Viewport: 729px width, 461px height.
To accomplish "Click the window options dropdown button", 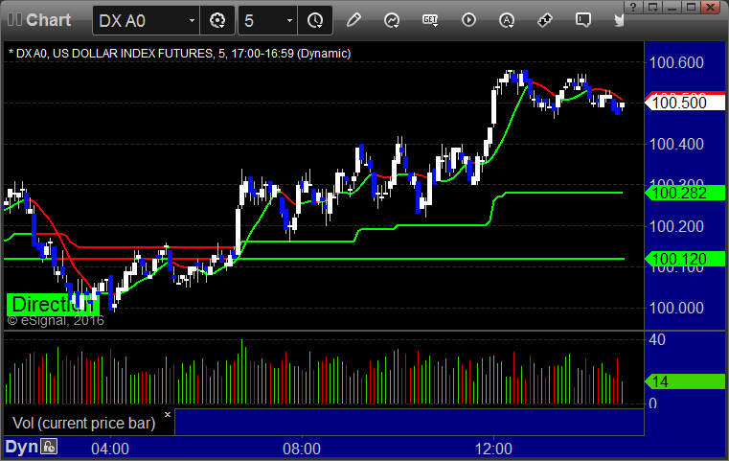I will pos(653,7).
